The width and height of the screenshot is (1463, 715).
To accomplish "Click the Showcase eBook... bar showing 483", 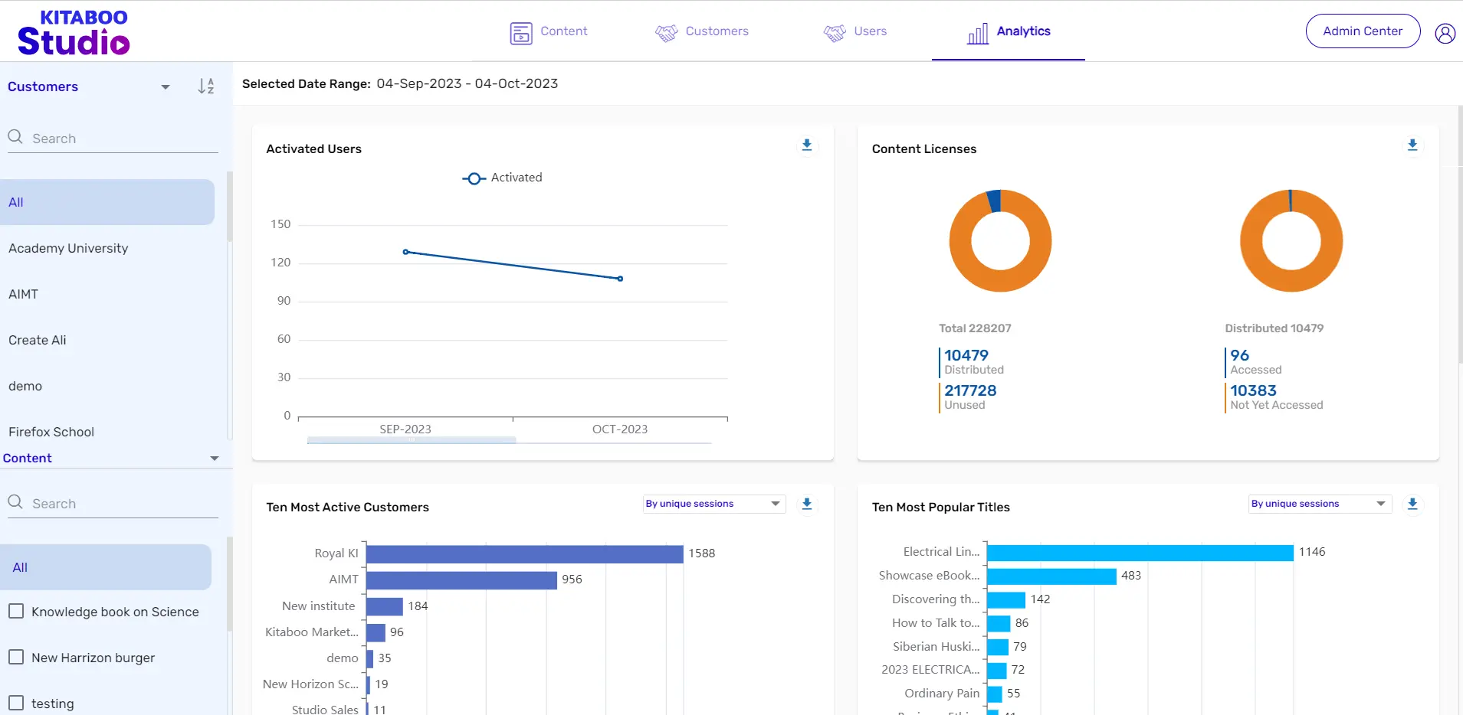I will coord(1052,576).
